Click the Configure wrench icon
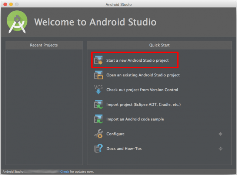Viewport: 237px width, 175px height. click(x=98, y=134)
